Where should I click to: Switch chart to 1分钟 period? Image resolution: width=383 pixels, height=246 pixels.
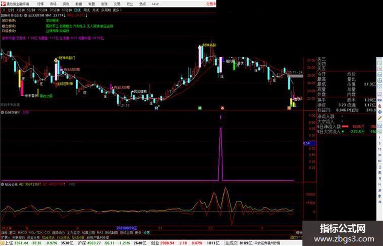click(20, 10)
